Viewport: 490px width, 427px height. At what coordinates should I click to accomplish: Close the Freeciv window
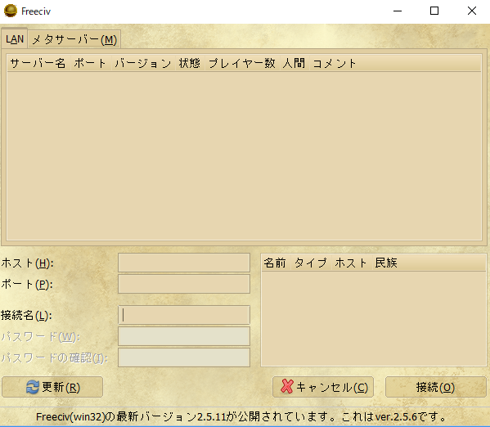pos(471,11)
